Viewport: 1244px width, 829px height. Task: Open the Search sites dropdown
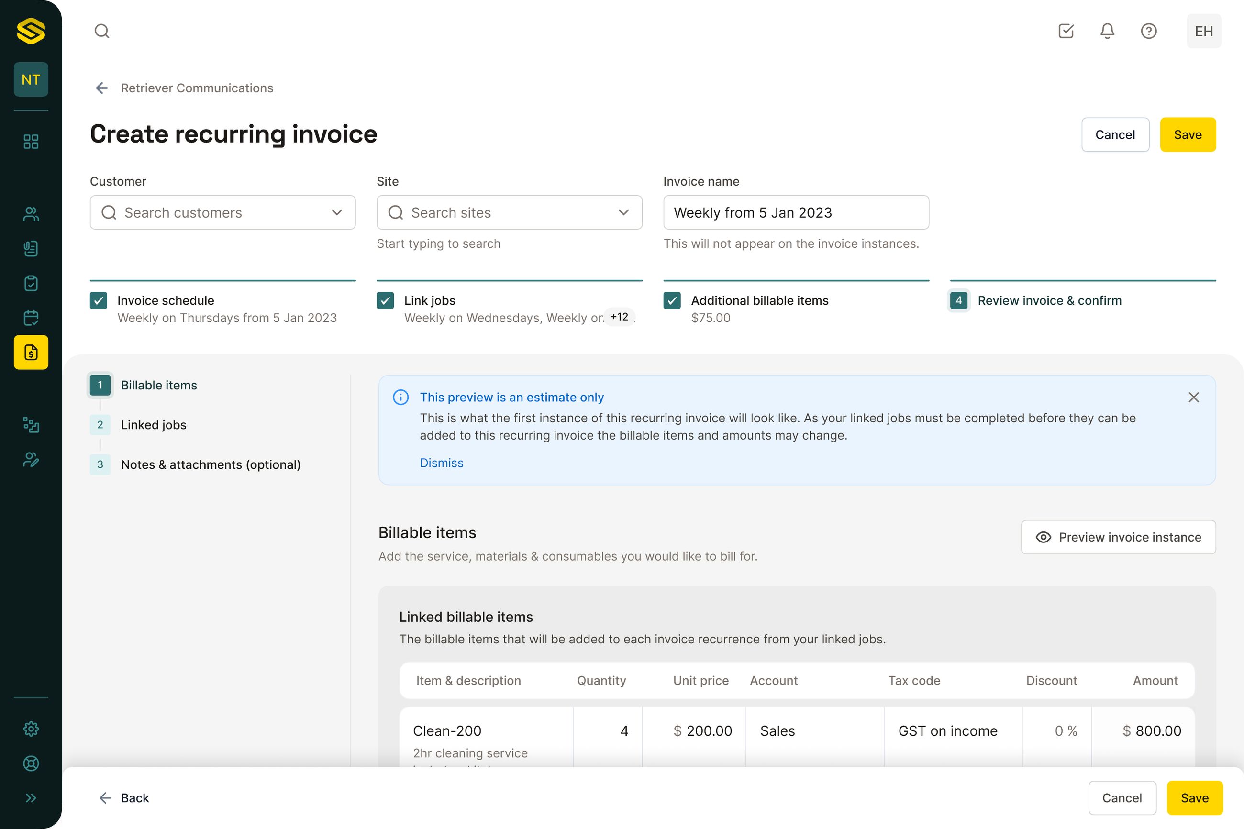pos(509,212)
